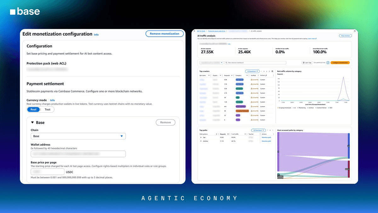Click the Filter detection dashboard search field
Viewport: 378px width, 213px height.
pos(255,62)
